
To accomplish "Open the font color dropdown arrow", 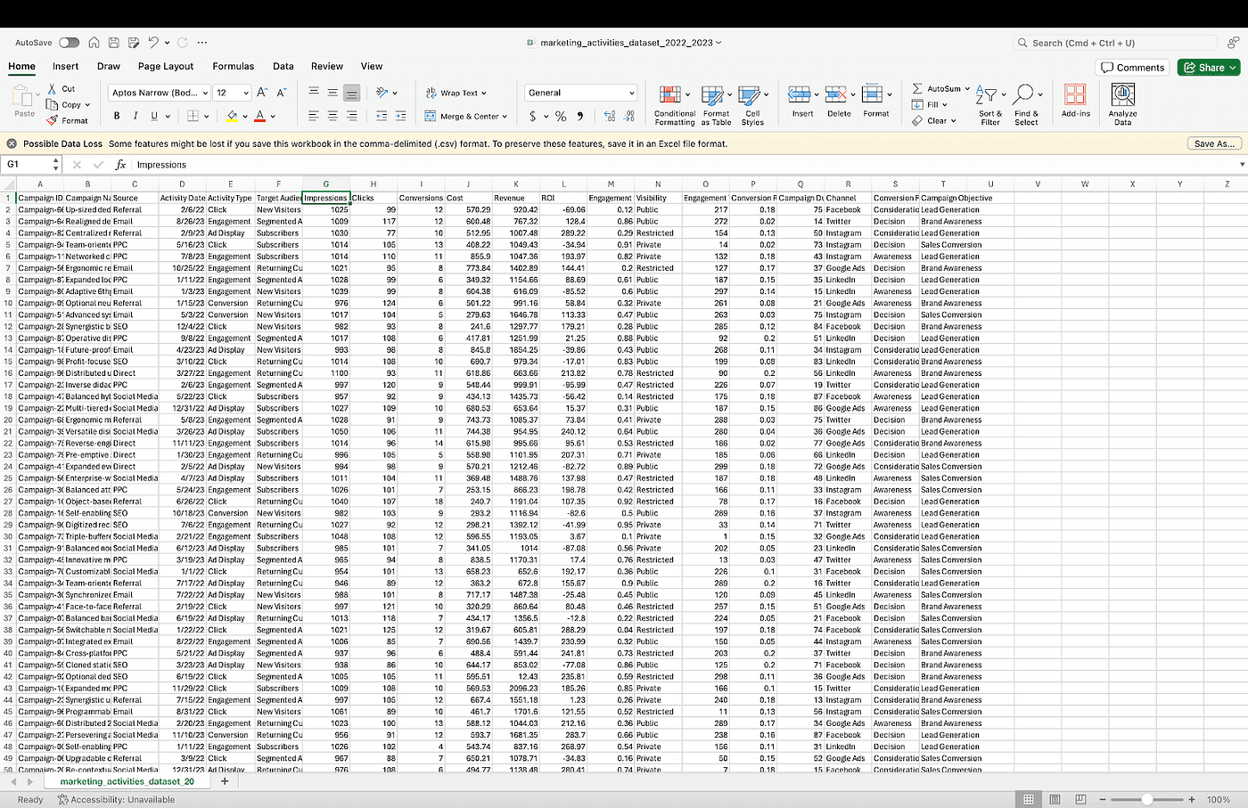I will [x=273, y=117].
